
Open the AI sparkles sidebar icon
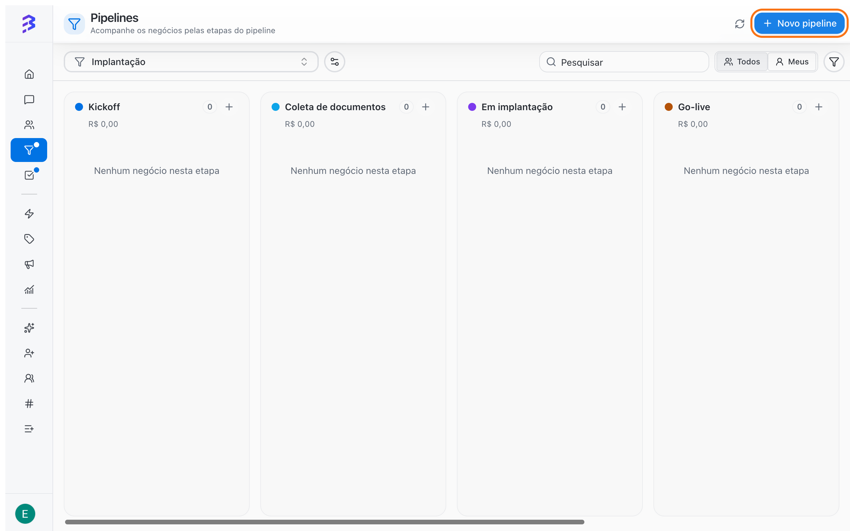29,328
